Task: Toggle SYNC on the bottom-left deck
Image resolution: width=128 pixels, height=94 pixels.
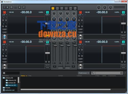Action: 47,68
